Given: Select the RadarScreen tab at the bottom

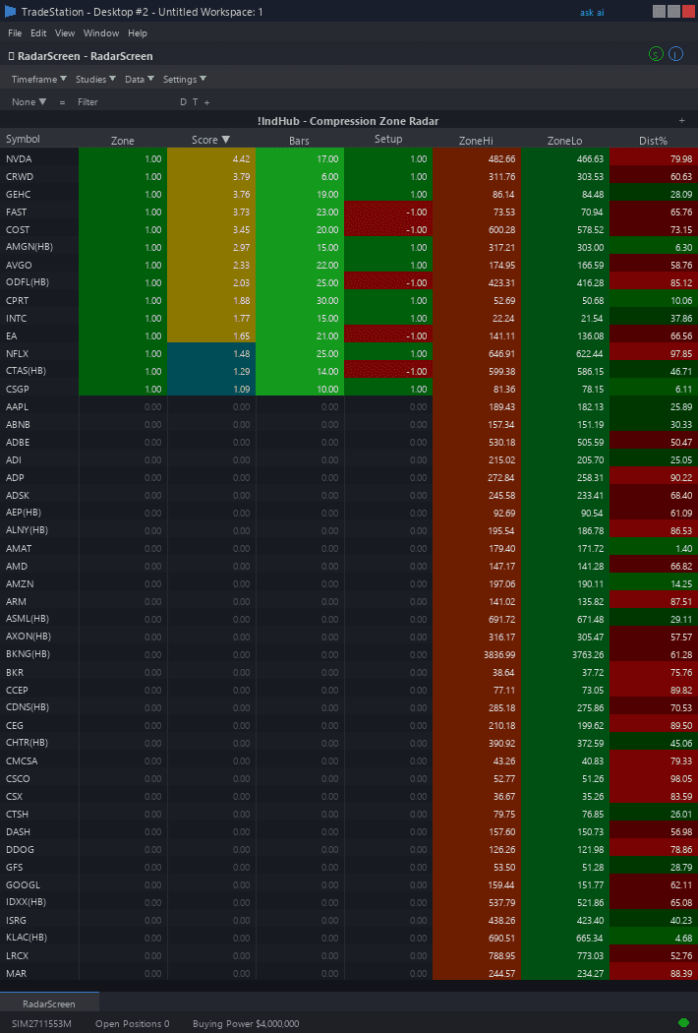Looking at the screenshot, I should point(49,1004).
